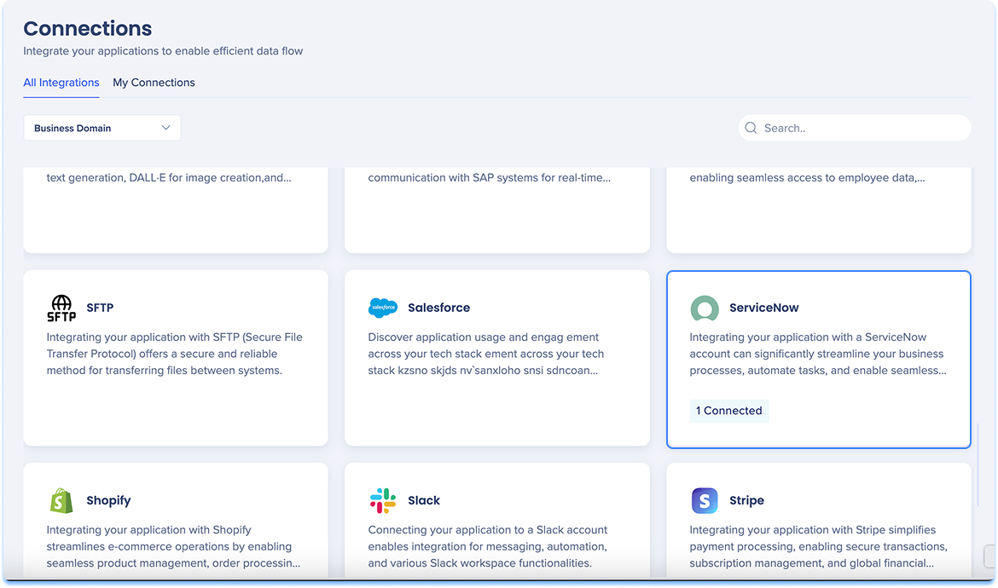
Task: Click the vertical scrollbar thumb
Action: point(978,466)
